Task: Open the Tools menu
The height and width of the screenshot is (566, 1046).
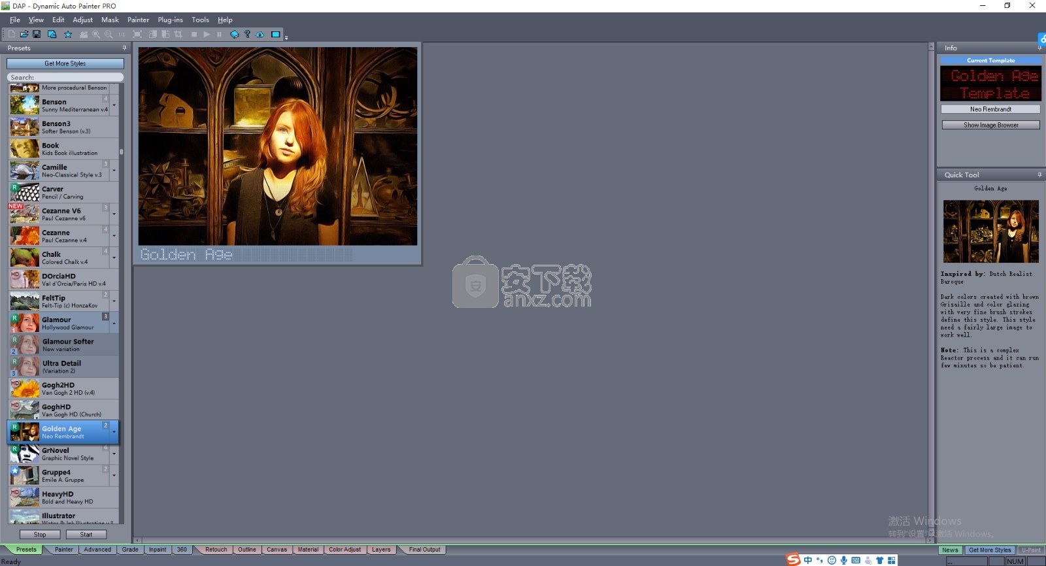Action: coord(200,20)
